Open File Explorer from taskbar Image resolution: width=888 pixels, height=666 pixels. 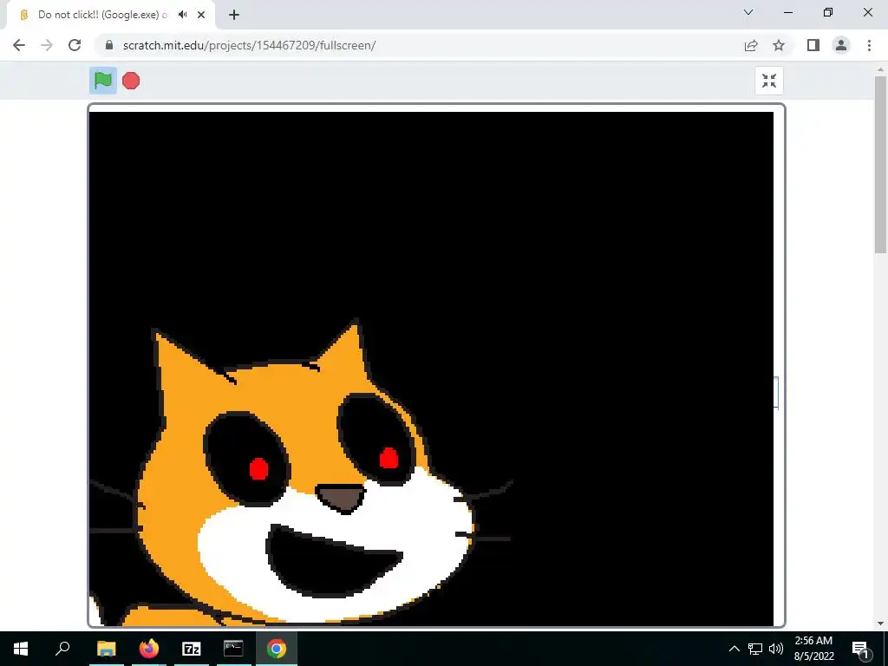pyautogui.click(x=107, y=649)
